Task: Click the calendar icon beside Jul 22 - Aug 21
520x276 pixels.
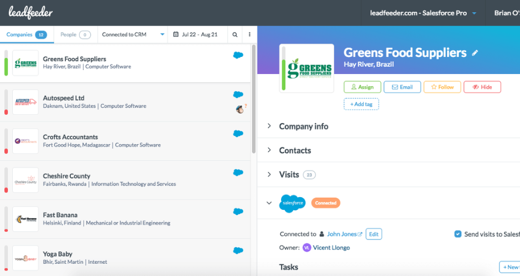Action: [x=176, y=34]
